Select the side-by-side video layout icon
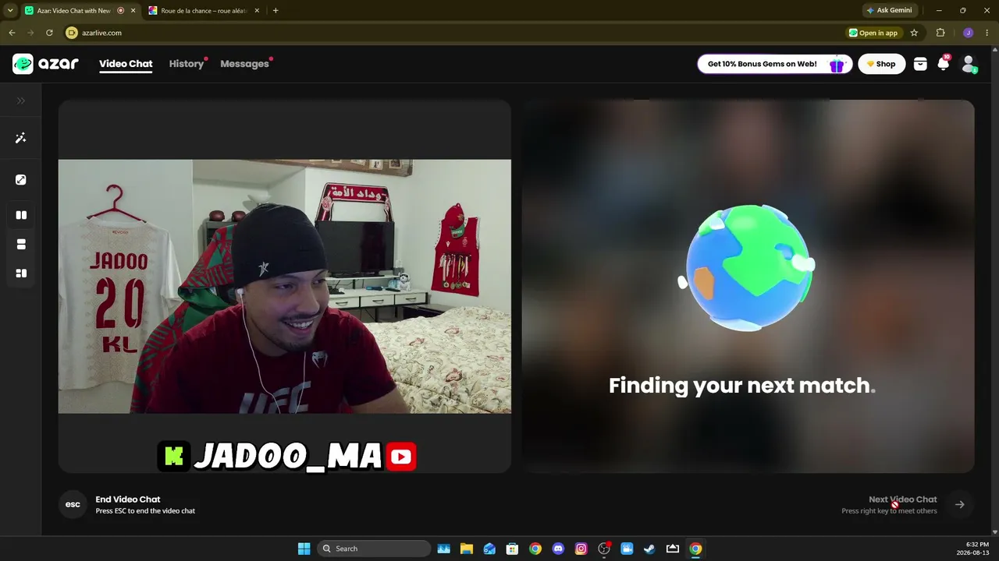This screenshot has width=999, height=561. (21, 215)
